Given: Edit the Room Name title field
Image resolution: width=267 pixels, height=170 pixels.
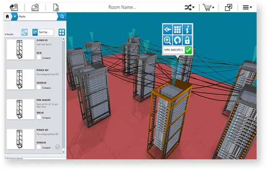Looking at the screenshot, I should 122,7.
